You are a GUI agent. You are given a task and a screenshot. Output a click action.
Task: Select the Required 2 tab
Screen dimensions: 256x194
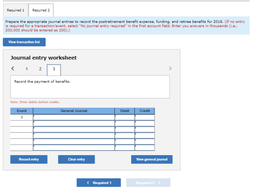[x=41, y=10]
